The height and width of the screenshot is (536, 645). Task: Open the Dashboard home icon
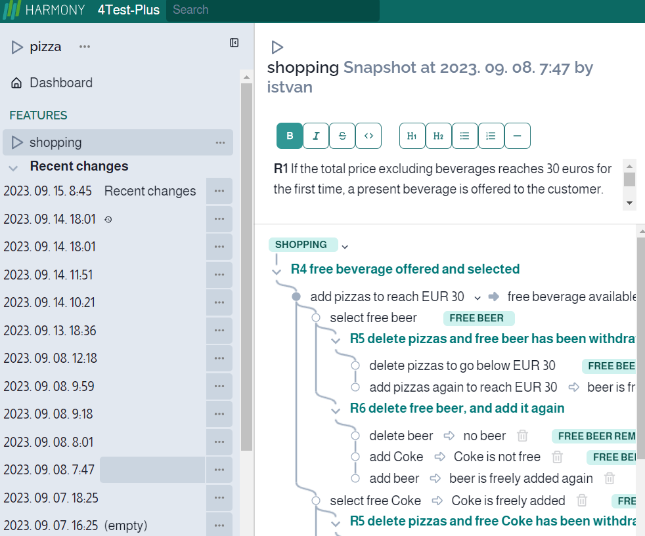pyautogui.click(x=16, y=83)
